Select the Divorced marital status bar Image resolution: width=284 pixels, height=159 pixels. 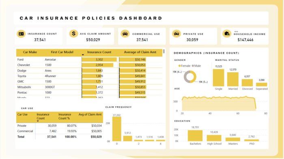(247, 83)
